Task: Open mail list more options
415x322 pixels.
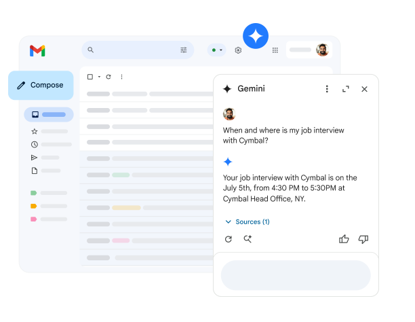Action: [x=121, y=77]
